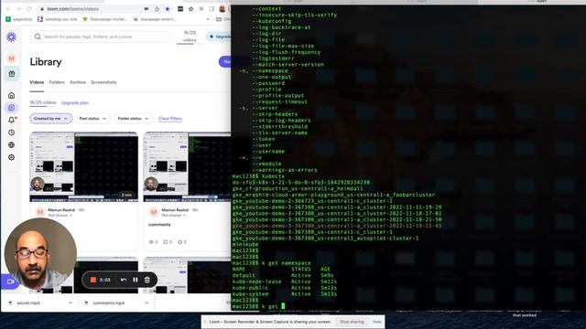Open the first video thumbnail

coord(83,166)
